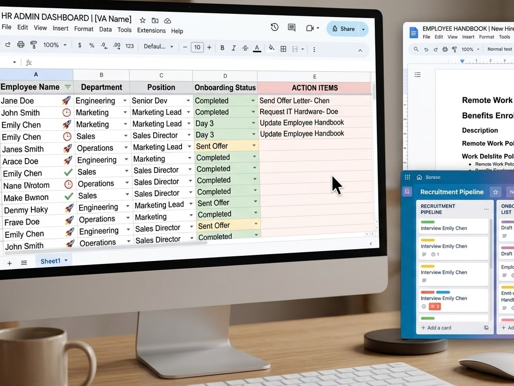Format as currency dollar icon
Screen dimensions: 514x386
(x=80, y=45)
